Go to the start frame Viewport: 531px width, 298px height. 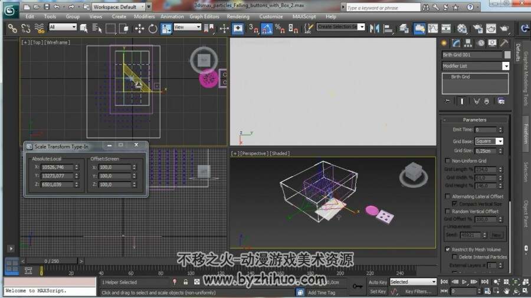pyautogui.click(x=444, y=282)
